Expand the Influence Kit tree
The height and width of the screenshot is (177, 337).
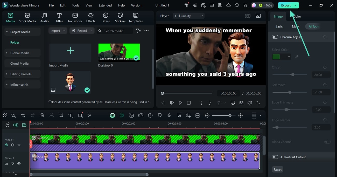click(x=7, y=85)
